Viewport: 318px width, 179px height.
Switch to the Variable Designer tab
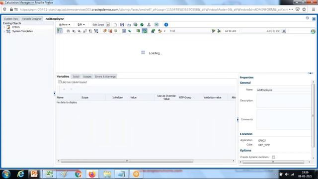pos(32,19)
